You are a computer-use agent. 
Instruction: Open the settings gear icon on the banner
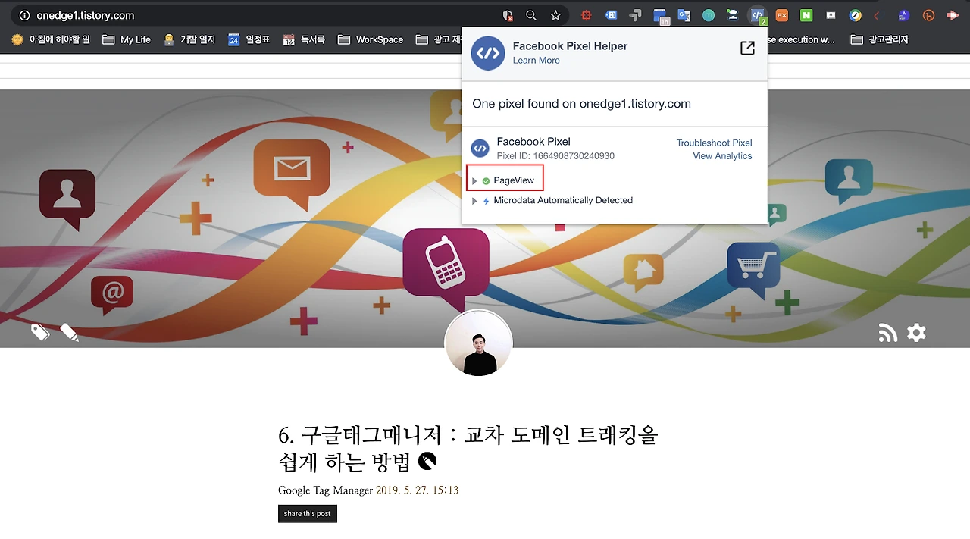[917, 333]
